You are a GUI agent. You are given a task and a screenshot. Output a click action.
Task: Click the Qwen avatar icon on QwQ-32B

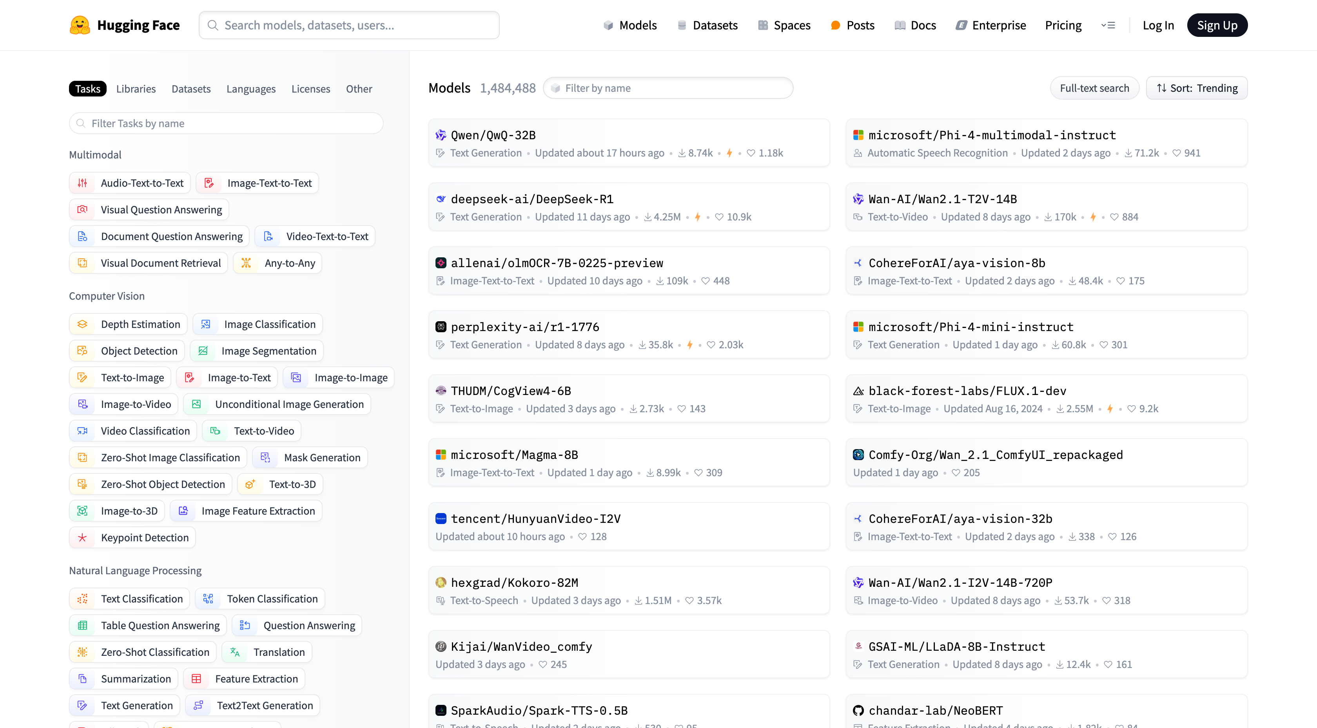coord(440,135)
